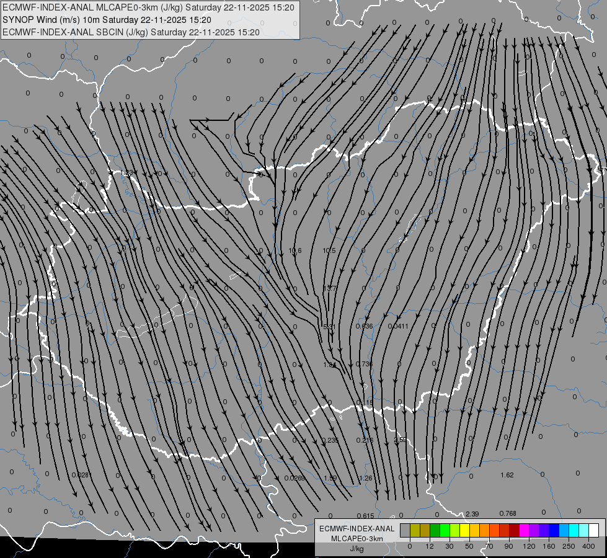Image resolution: width=607 pixels, height=558 pixels.
Task: Select ECMWF-INDEX-ANAL label in the legend box
Action: tap(357, 529)
